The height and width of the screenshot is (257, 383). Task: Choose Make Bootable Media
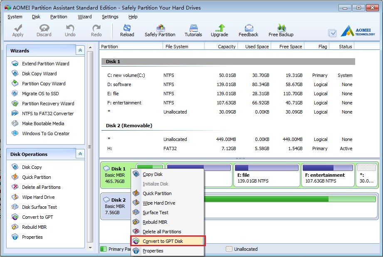point(43,124)
